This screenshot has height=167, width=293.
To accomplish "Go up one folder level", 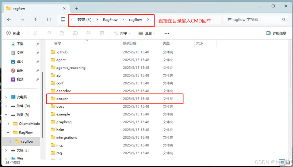I will 35,19.
